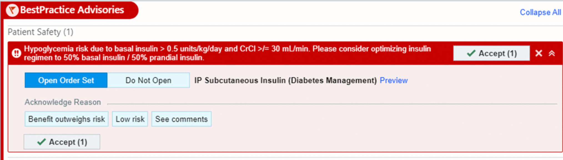Click the green checkmark in the banner's Accept button
Viewport: 563px width, 160px height.
[x=471, y=53]
